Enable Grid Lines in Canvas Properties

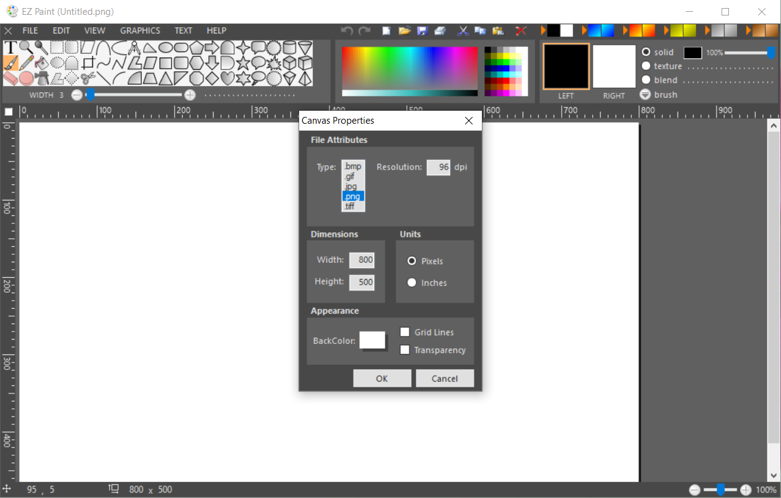tap(404, 332)
